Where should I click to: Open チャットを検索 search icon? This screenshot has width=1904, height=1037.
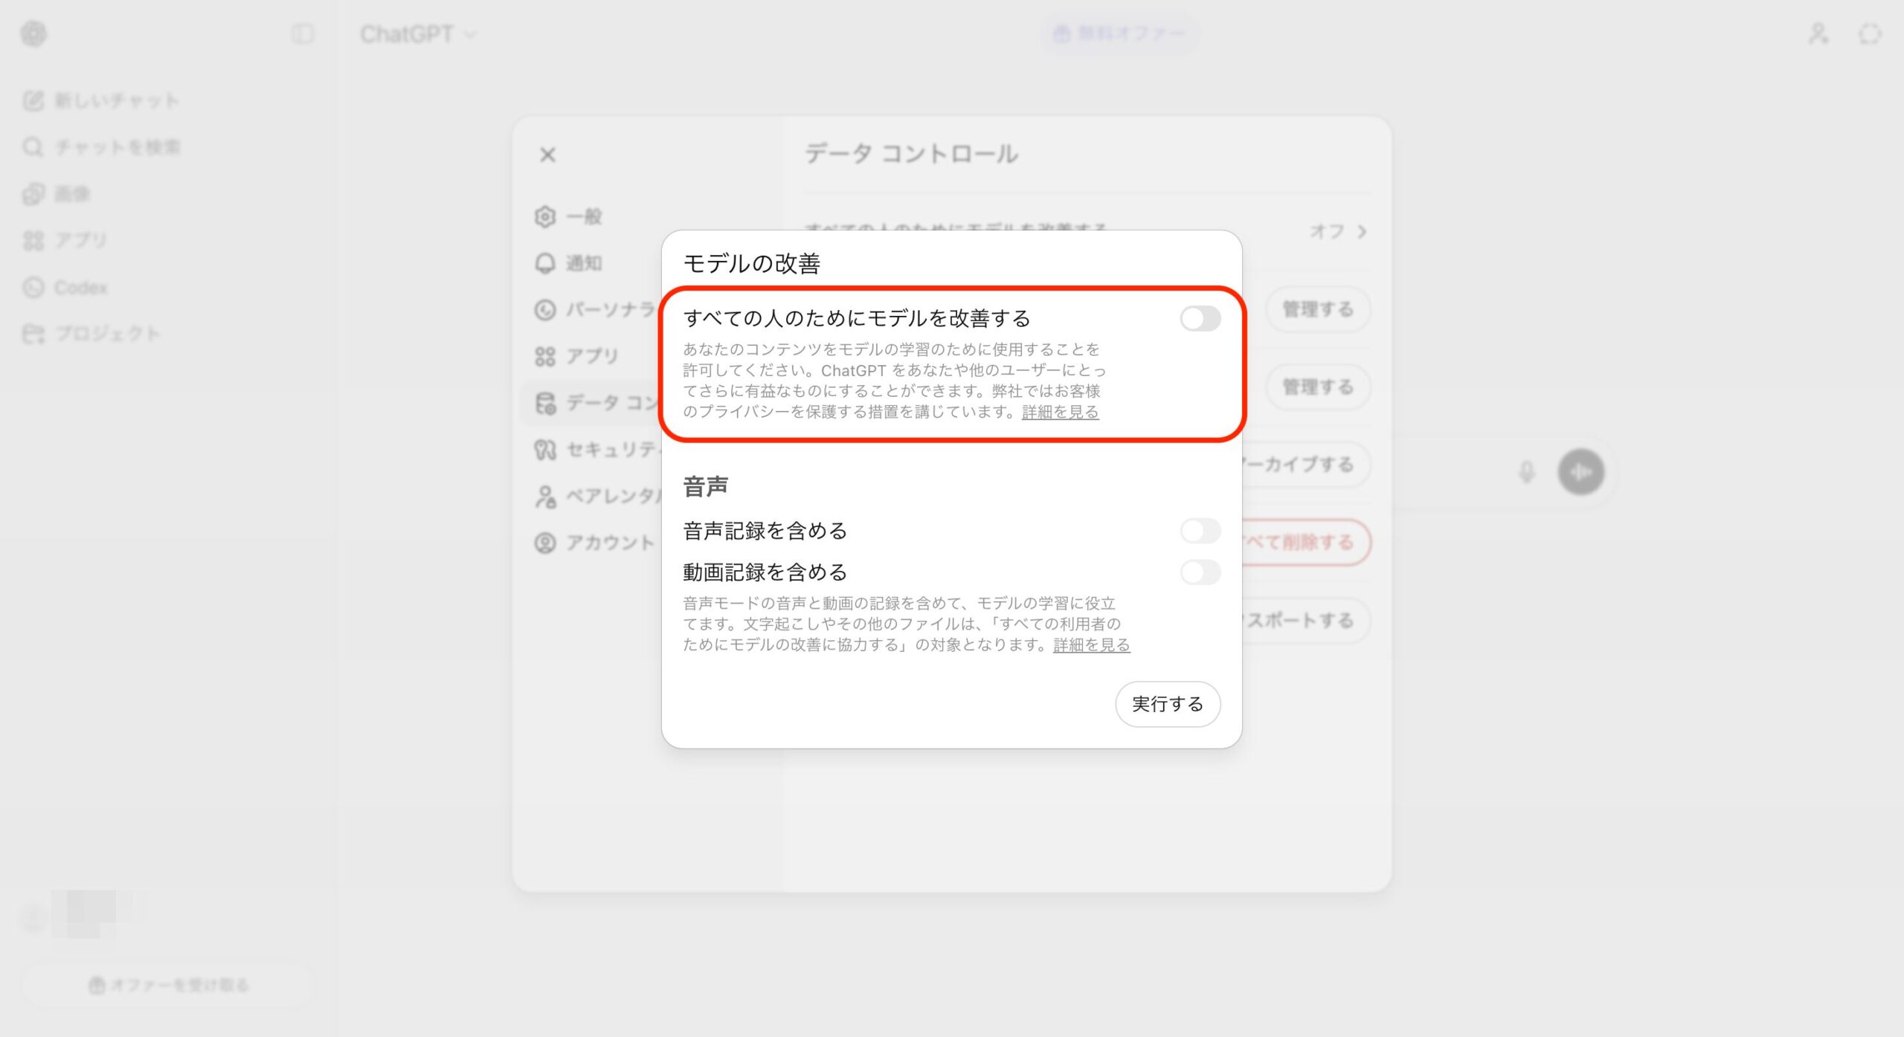[x=33, y=147]
